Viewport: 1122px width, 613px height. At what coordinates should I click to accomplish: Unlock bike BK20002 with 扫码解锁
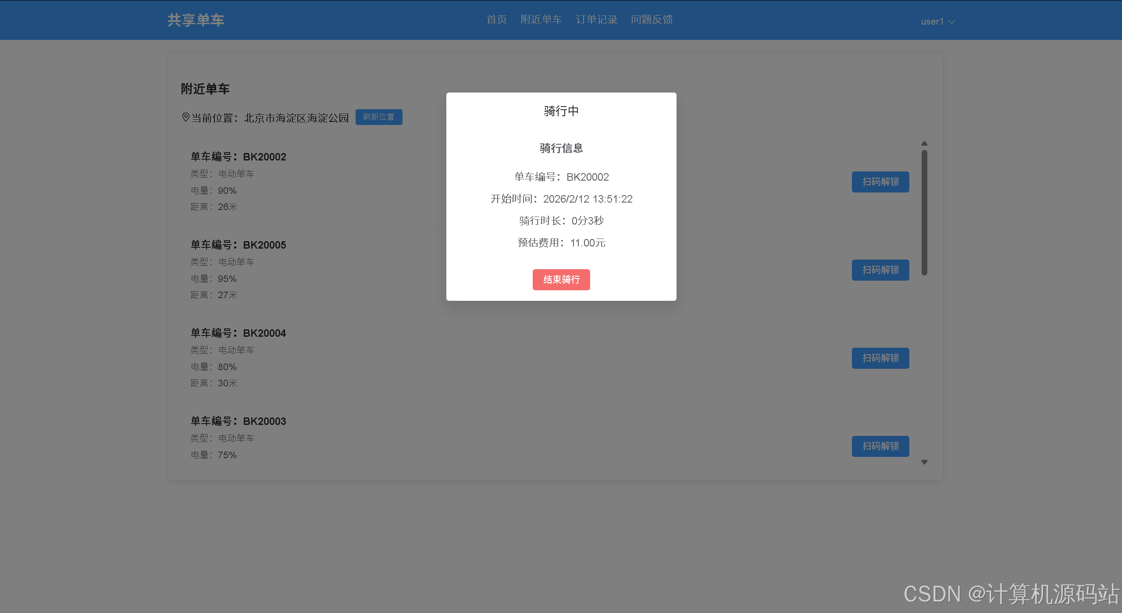point(880,182)
